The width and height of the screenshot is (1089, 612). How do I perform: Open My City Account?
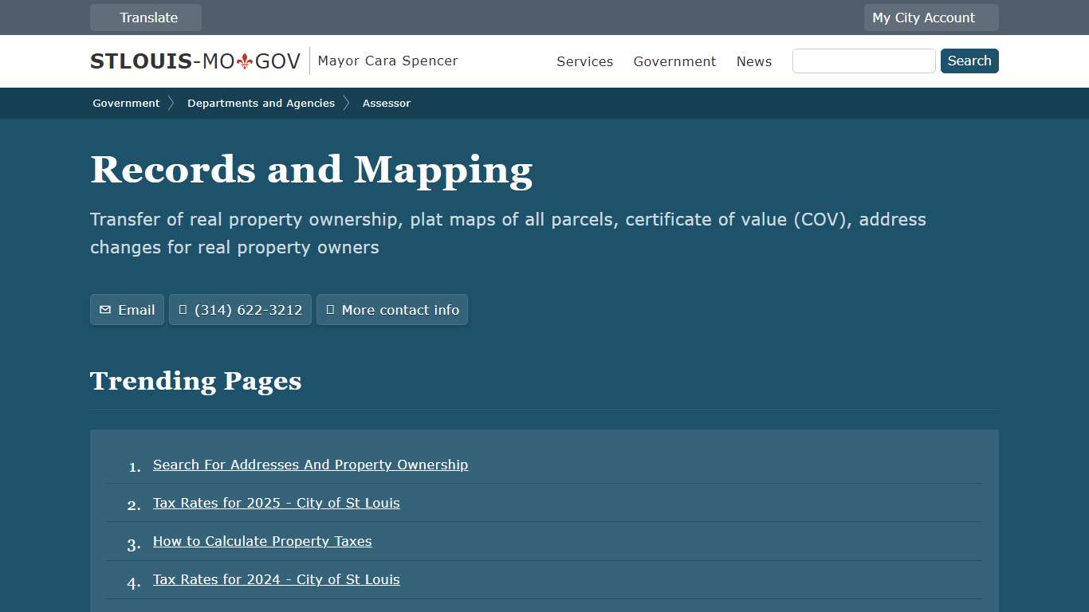[x=930, y=17]
